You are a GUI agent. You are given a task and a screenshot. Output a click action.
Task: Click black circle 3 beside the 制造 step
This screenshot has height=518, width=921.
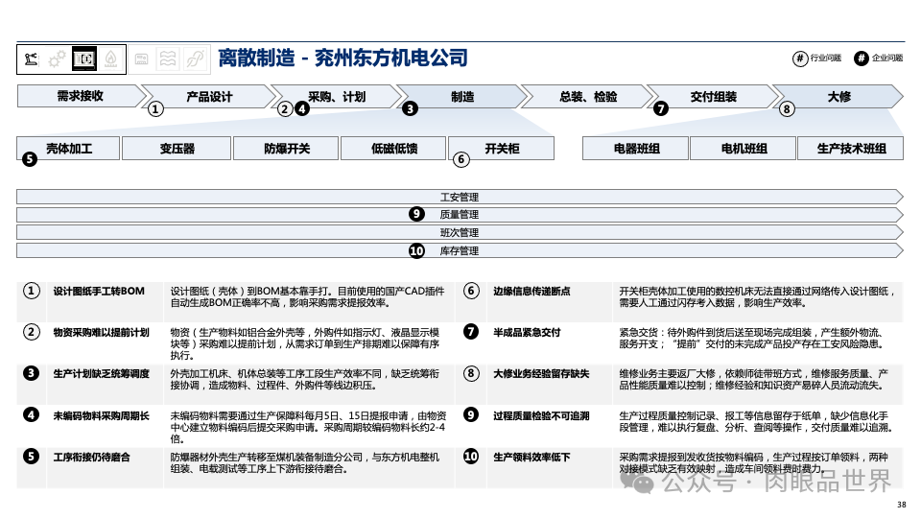pos(410,108)
